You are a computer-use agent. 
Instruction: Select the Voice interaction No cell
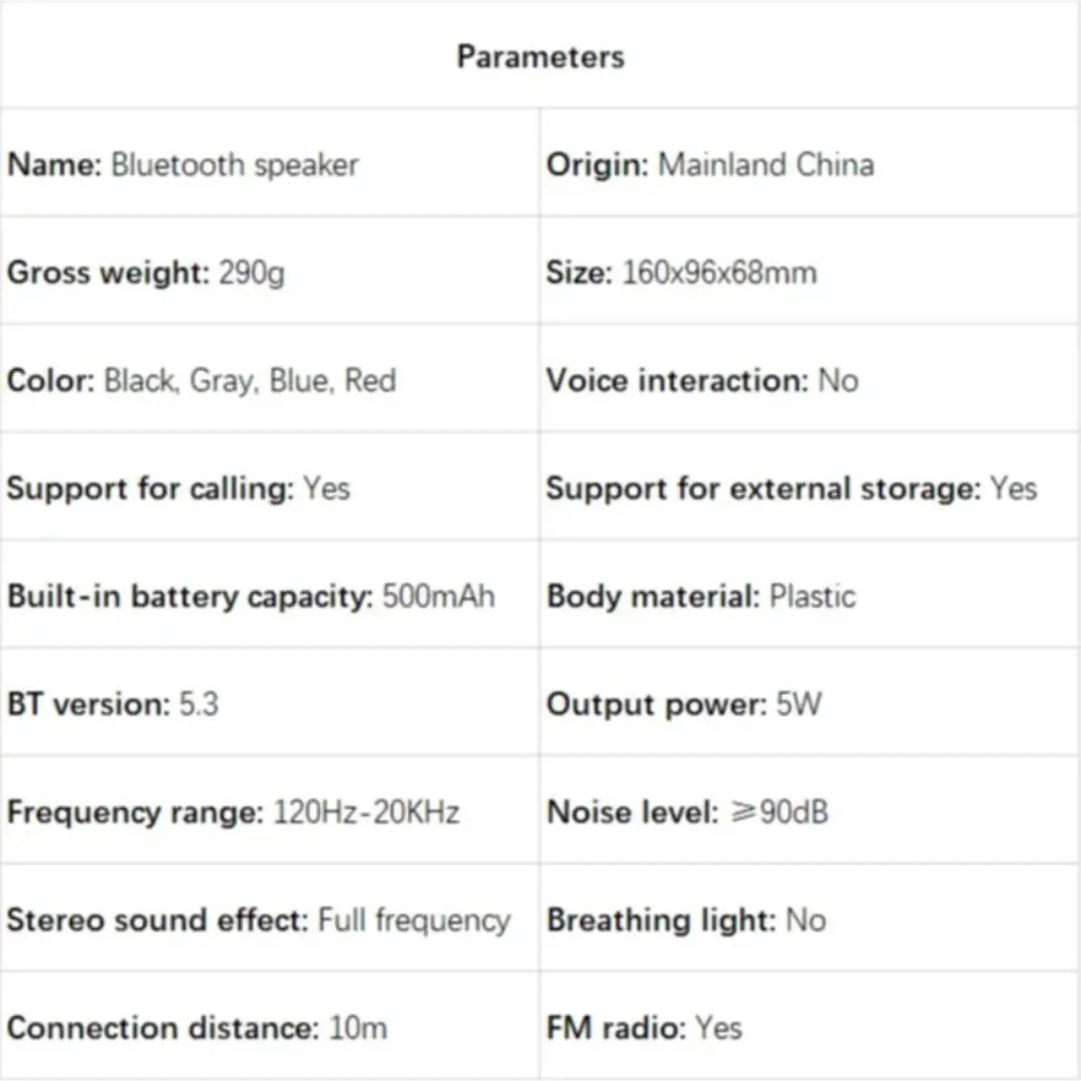pos(702,380)
